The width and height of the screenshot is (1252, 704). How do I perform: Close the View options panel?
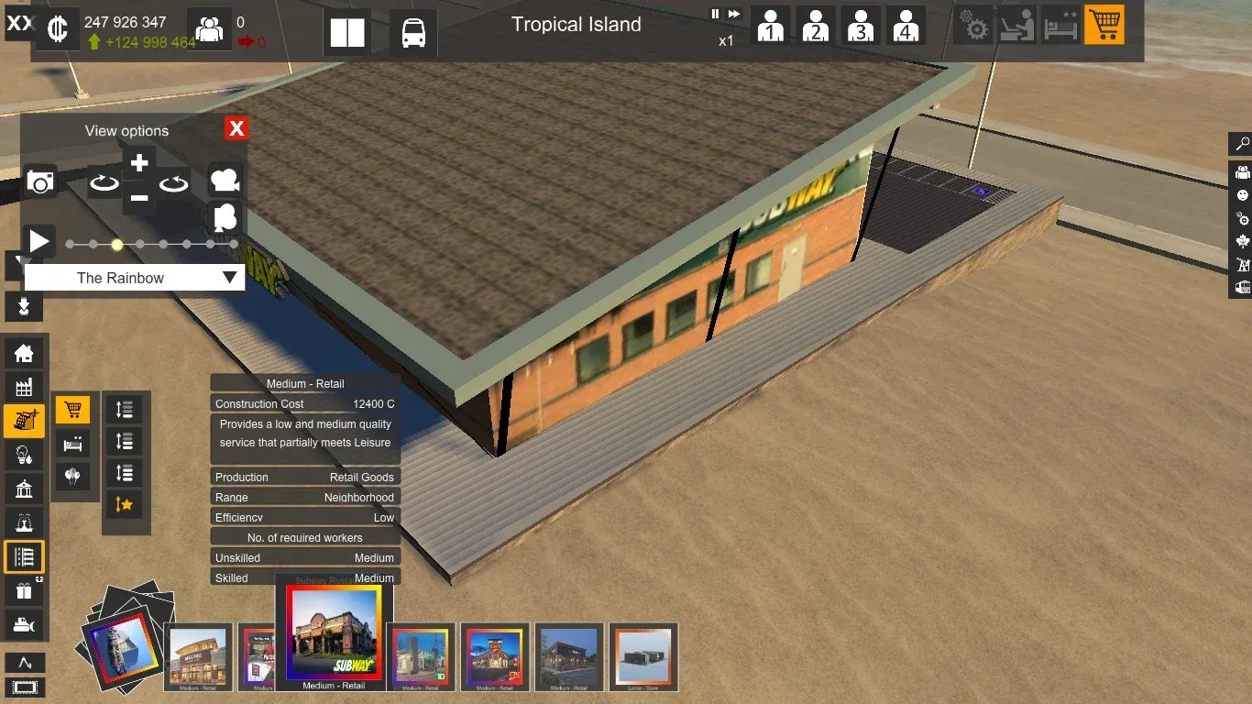[x=236, y=128]
